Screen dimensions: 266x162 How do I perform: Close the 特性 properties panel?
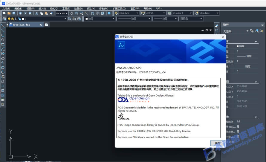(262, 25)
